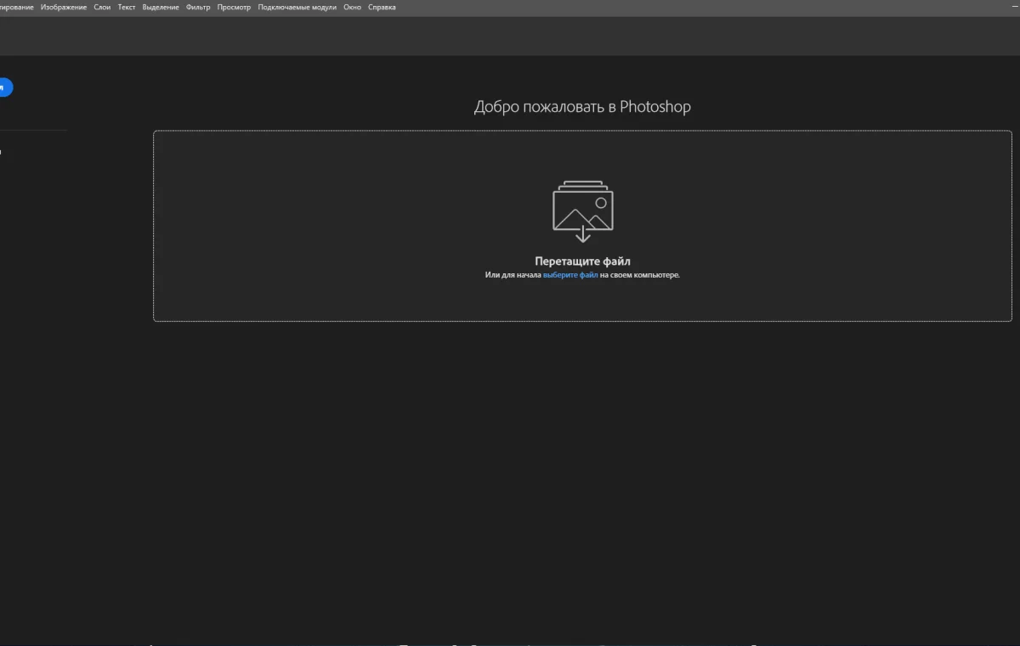Image resolution: width=1020 pixels, height=646 pixels.
Task: Open the Текст menu
Action: [127, 8]
